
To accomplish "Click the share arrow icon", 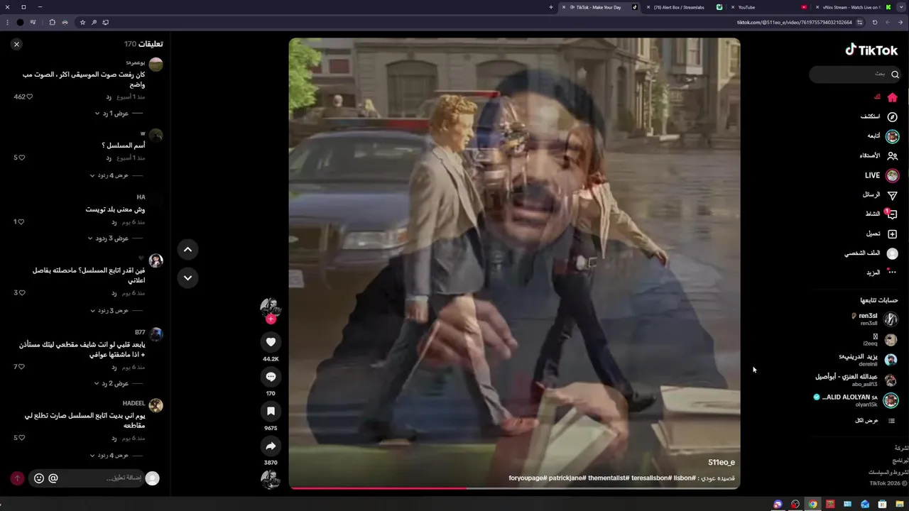I will [271, 446].
